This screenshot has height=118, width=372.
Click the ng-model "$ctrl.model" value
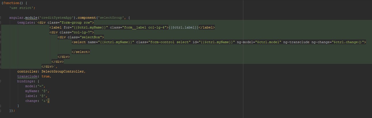268,42
